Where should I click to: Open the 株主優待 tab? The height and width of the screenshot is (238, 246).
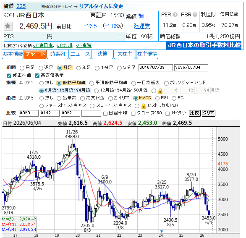[x=147, y=54]
